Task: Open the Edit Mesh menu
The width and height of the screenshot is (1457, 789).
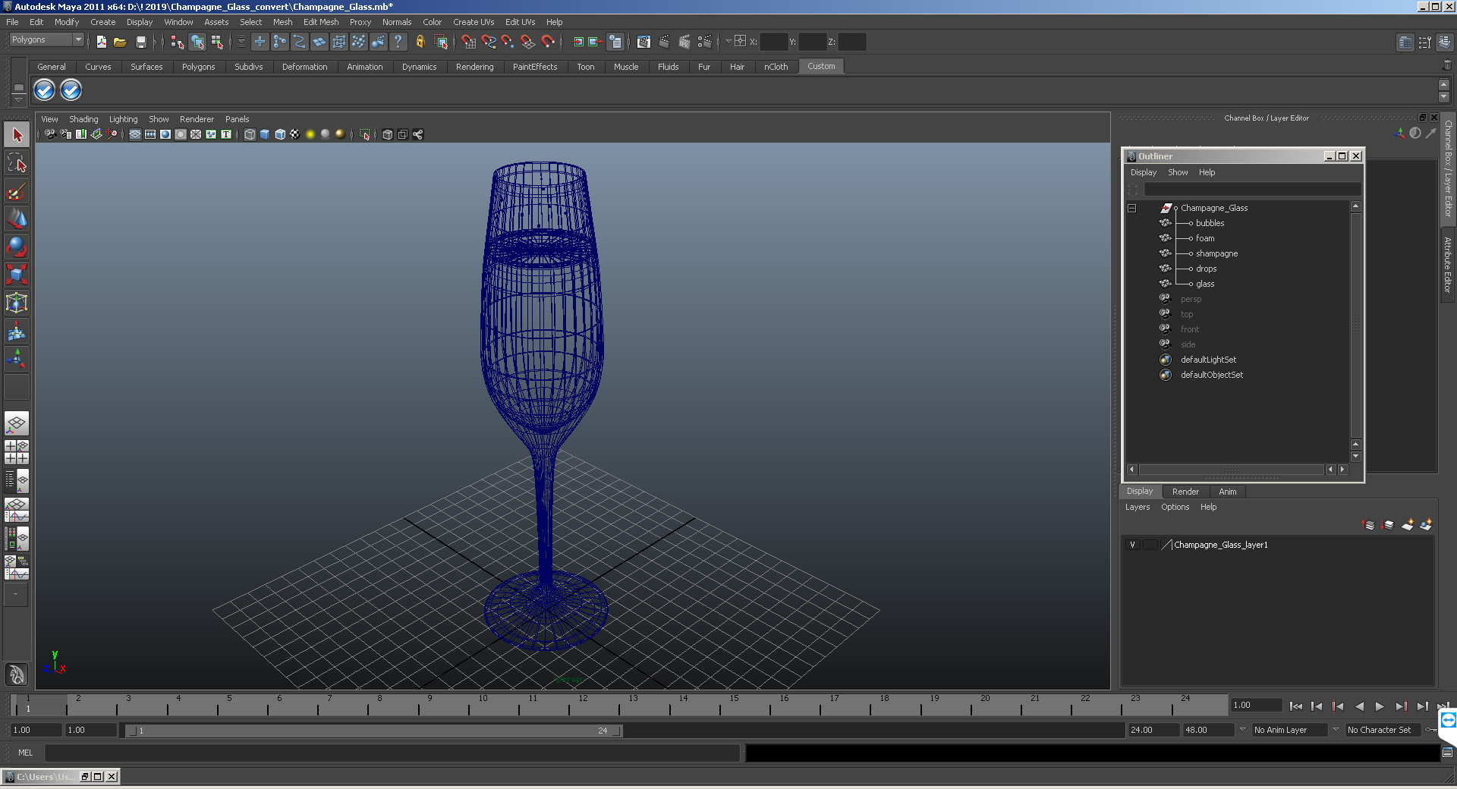Action: point(321,22)
